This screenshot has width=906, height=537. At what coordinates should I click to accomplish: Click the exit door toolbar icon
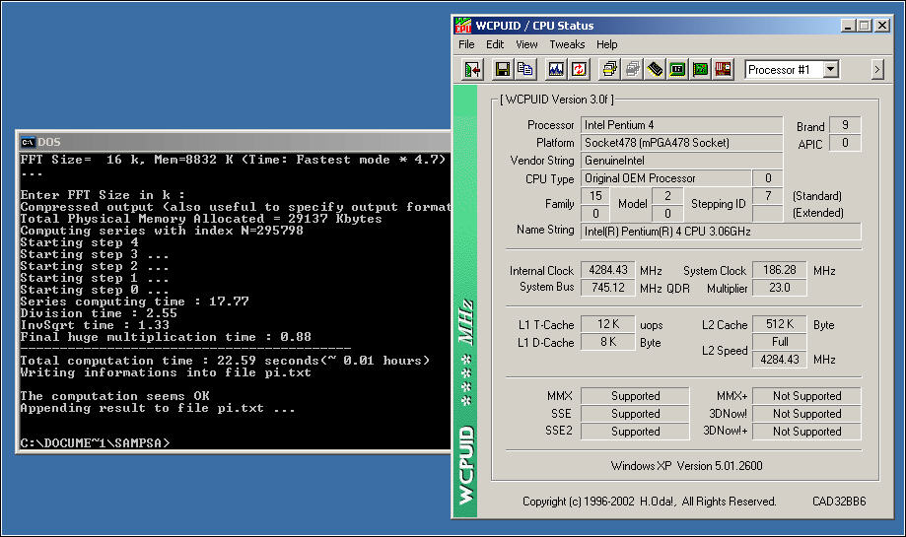point(472,69)
